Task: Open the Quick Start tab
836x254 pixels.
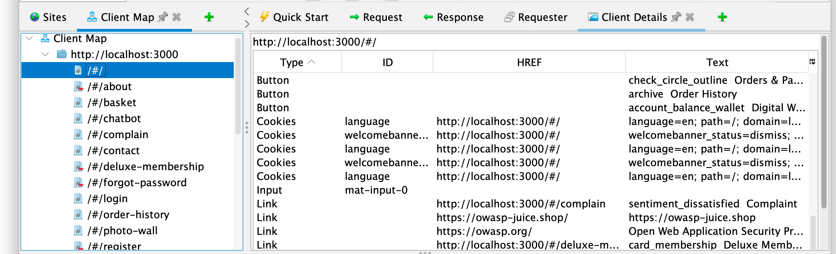Action: point(294,17)
